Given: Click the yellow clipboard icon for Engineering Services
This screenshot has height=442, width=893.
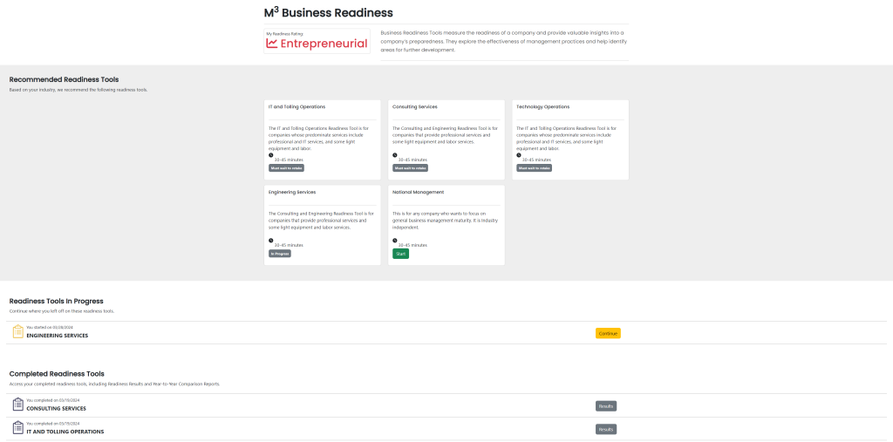Looking at the screenshot, I should 17,331.
